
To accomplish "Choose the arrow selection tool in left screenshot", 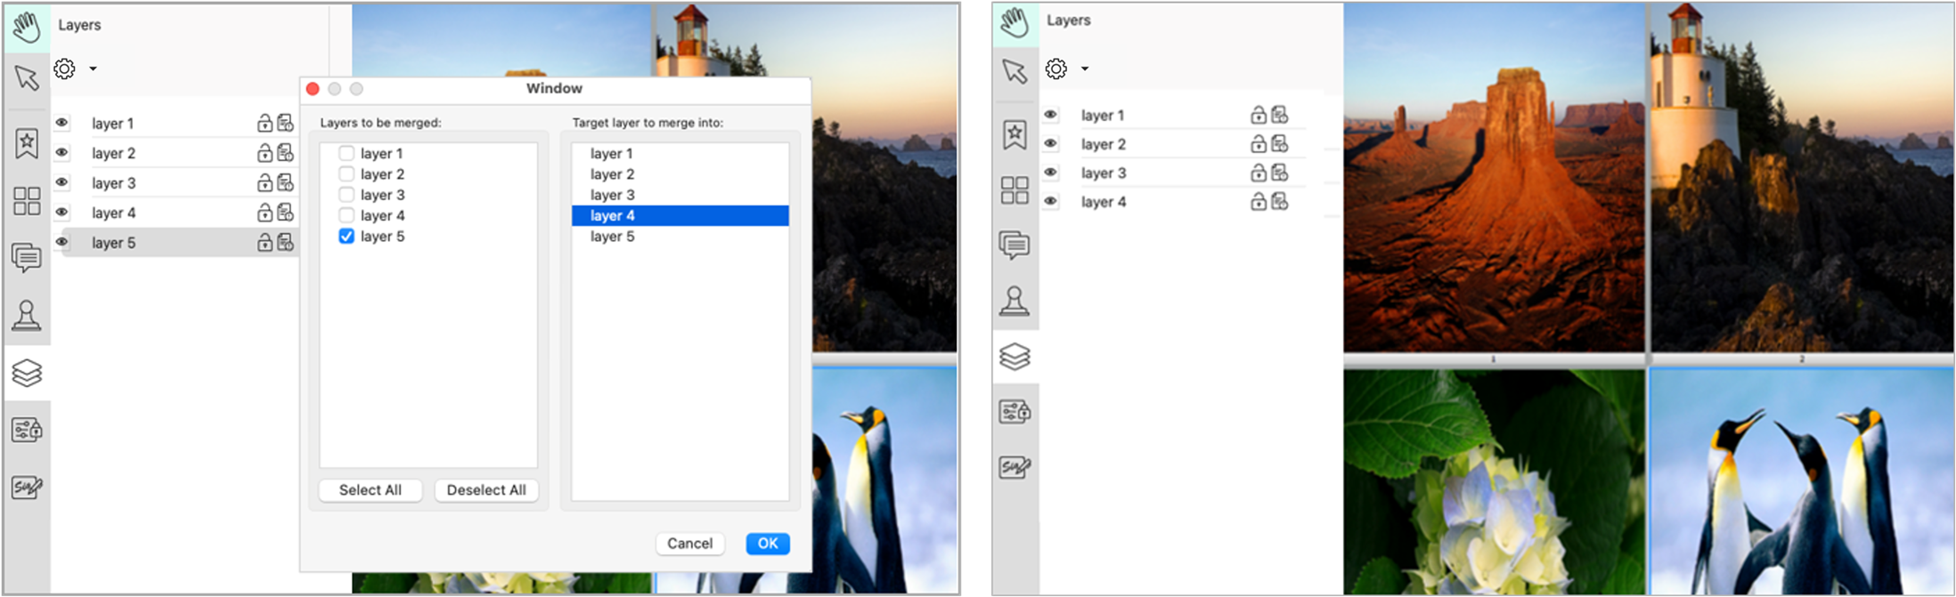I will [27, 77].
